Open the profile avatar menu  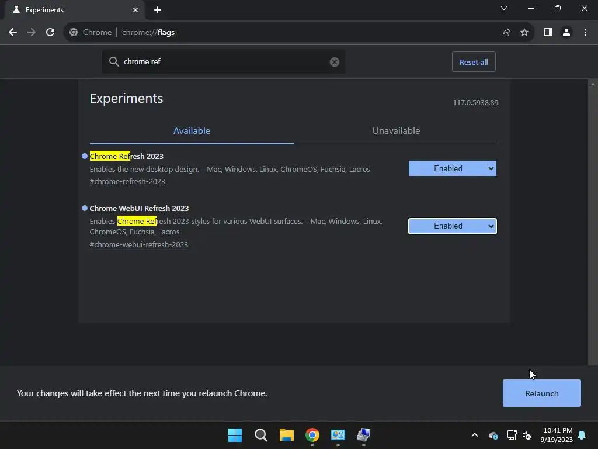point(566,33)
